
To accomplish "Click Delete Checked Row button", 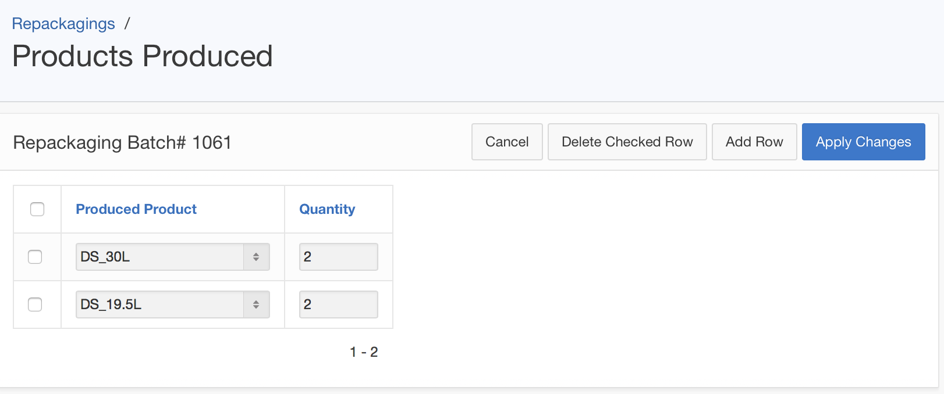I will pos(627,142).
